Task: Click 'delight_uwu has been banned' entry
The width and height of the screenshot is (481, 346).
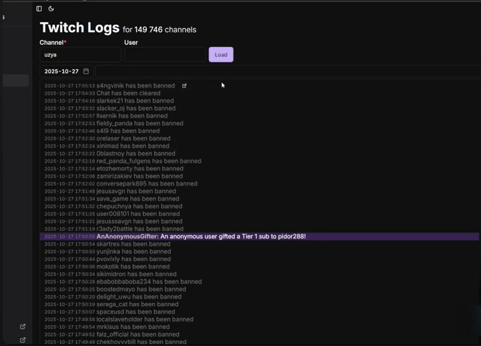Action: [139, 296]
